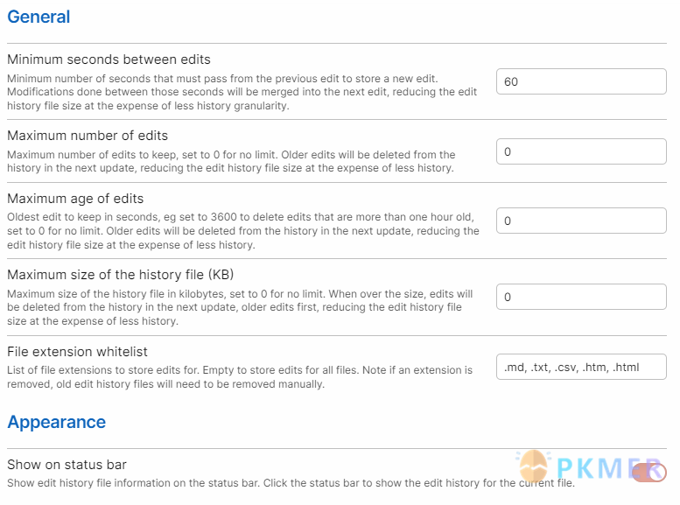680x505 pixels.
Task: Select the Show on status bar title
Action: click(x=67, y=465)
